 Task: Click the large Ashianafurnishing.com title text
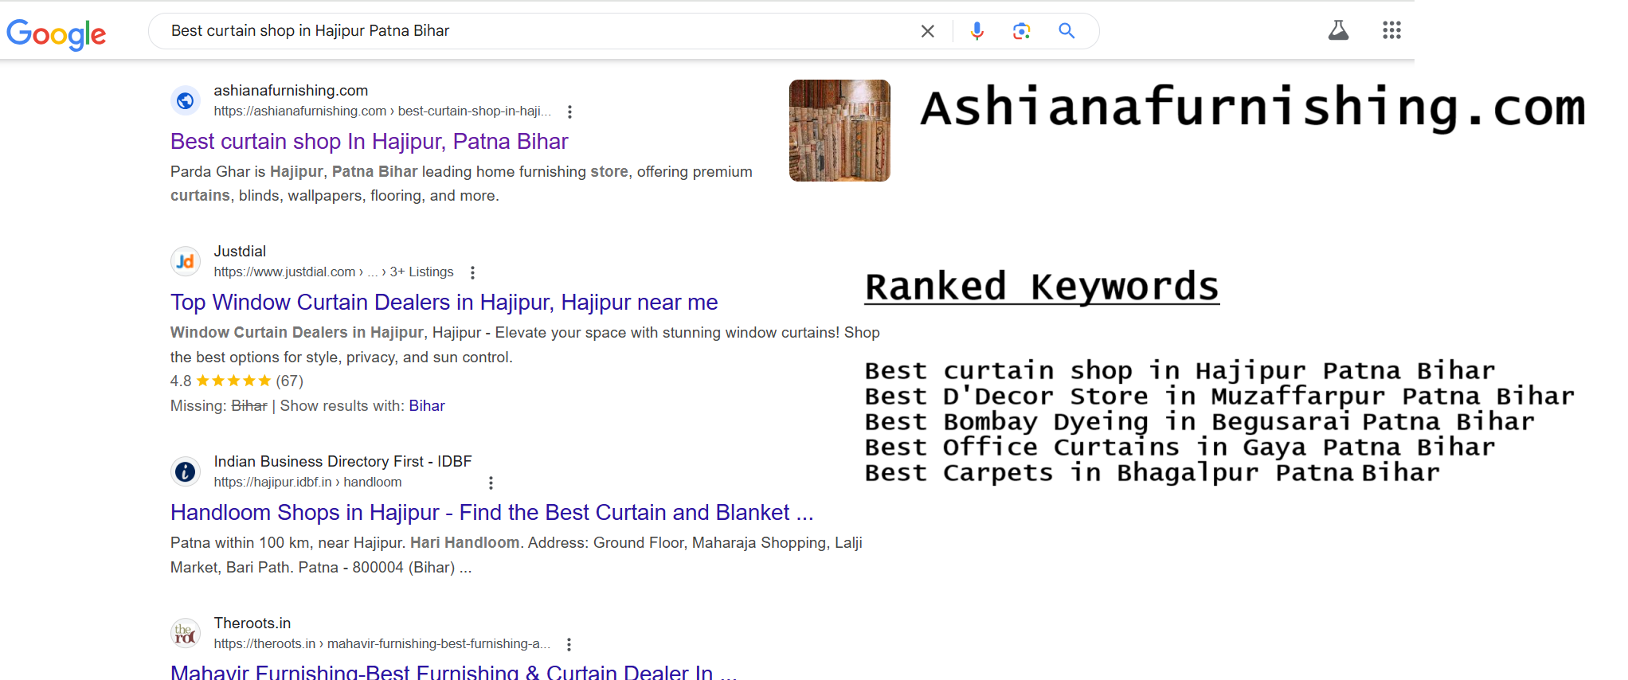click(x=1253, y=107)
